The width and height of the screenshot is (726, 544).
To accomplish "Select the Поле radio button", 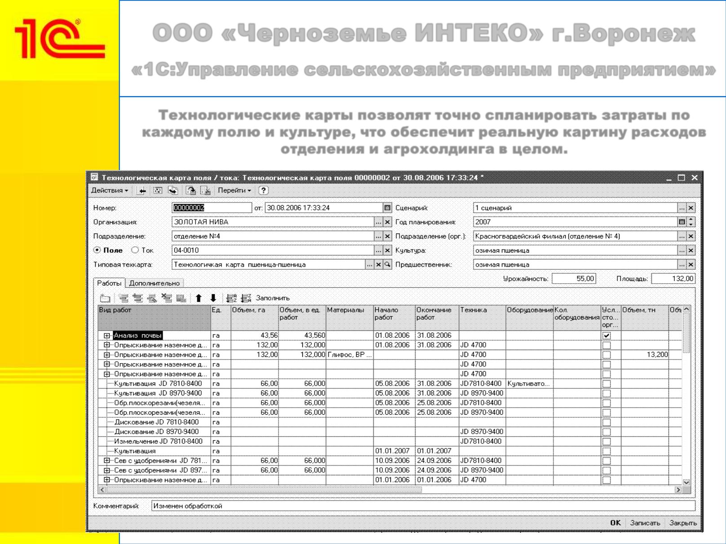I will tap(97, 250).
